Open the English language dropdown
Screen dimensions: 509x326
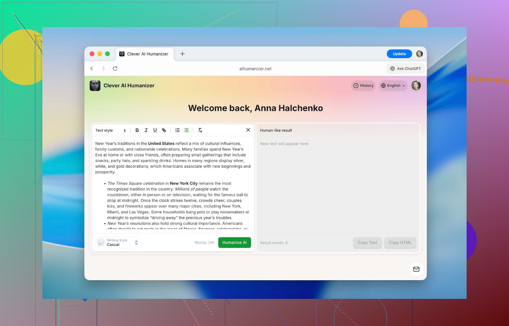click(393, 85)
